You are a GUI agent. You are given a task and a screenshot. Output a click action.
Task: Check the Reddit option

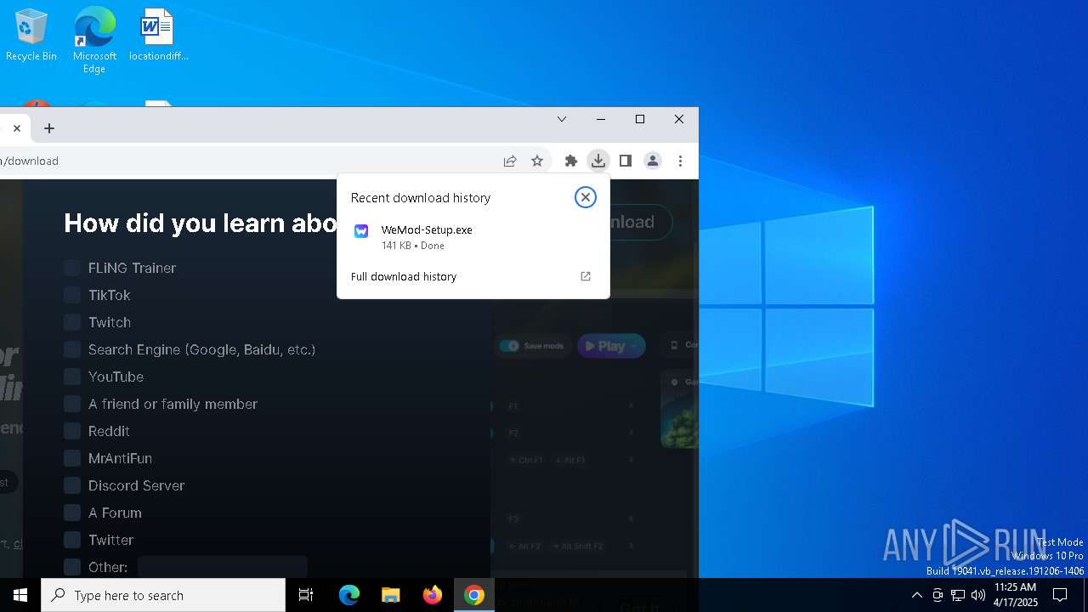[72, 431]
